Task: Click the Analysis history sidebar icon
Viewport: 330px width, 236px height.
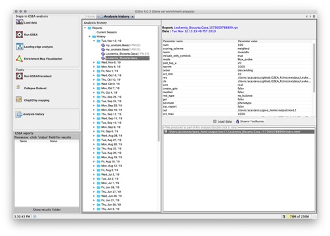Action: (19, 114)
